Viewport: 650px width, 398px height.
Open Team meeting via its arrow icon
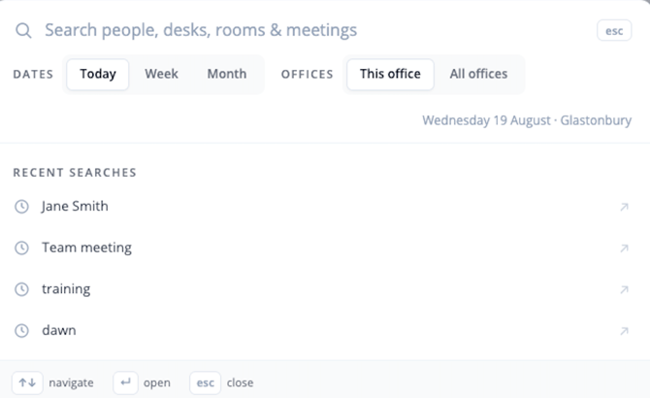click(x=625, y=249)
